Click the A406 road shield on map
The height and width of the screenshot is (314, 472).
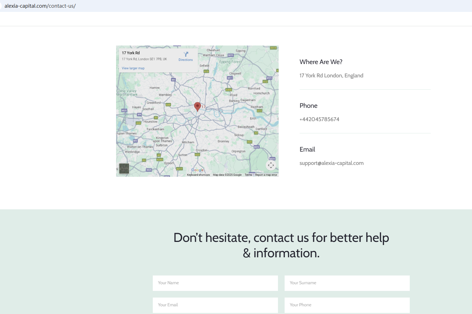click(x=229, y=90)
